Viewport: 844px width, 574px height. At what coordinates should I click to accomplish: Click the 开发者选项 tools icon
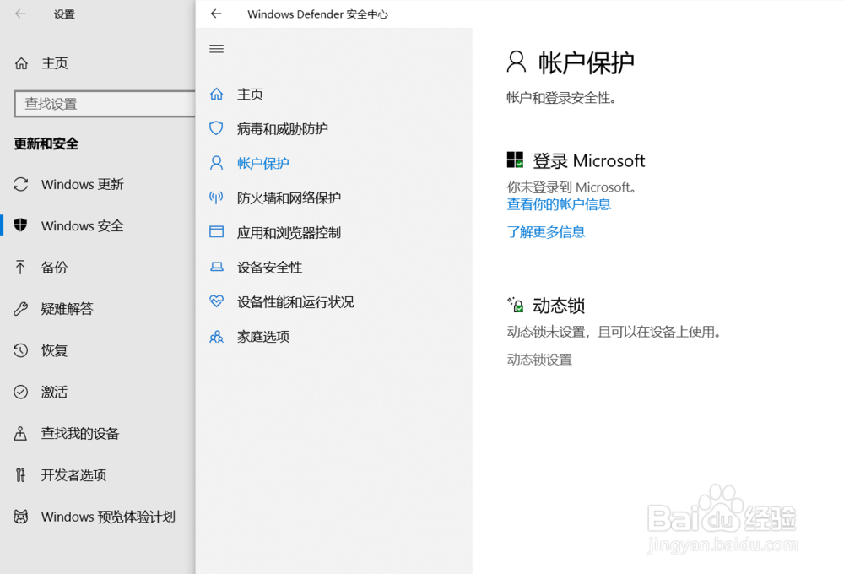pyautogui.click(x=20, y=475)
